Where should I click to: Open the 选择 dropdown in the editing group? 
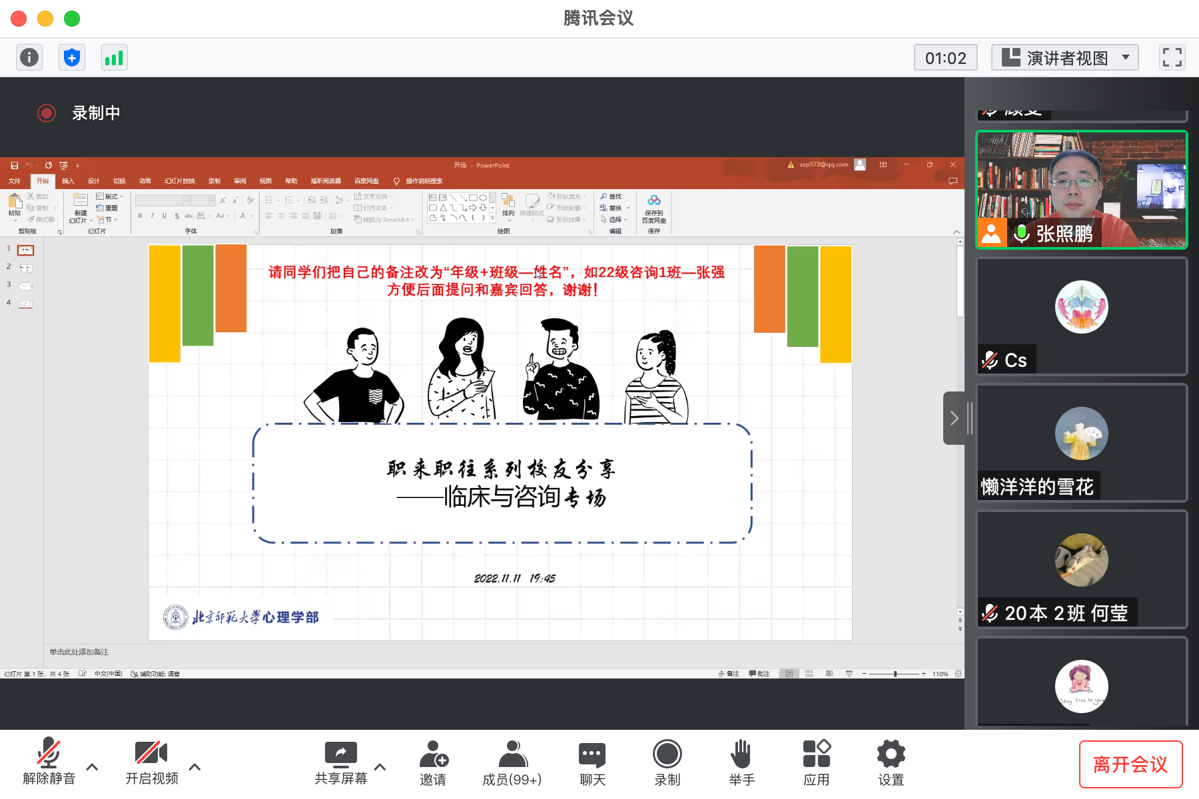(614, 219)
